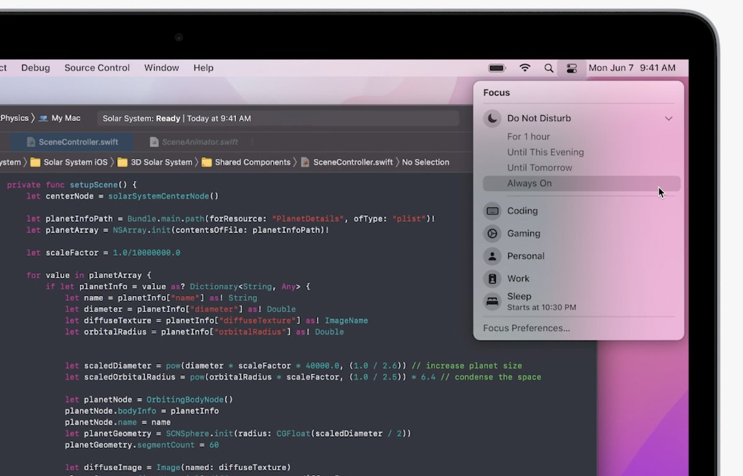Click the scaleFactor declaration line
Image resolution: width=743 pixels, height=476 pixels.
point(103,253)
